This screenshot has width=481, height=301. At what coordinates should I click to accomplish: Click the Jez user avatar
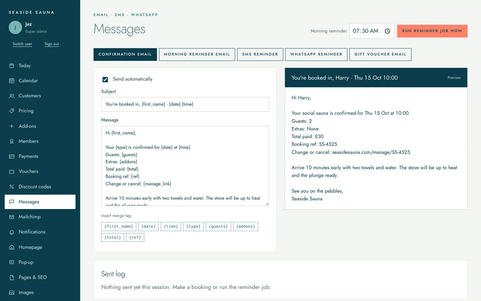tap(15, 27)
